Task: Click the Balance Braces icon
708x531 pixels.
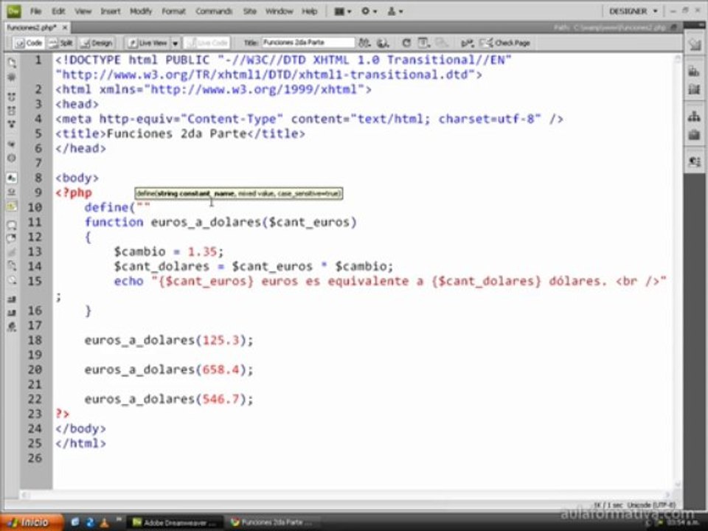Action: (12, 158)
